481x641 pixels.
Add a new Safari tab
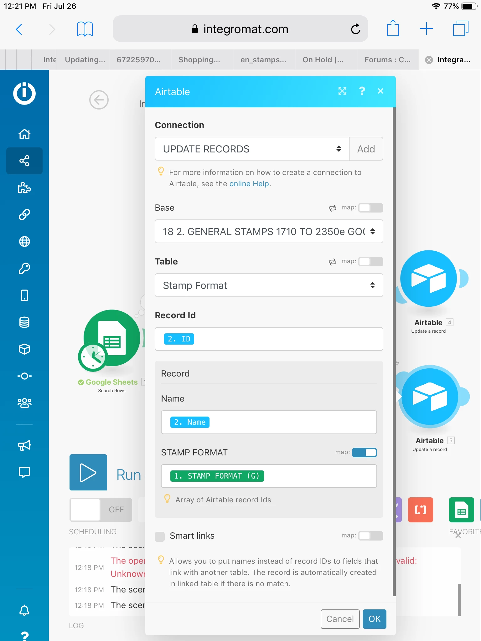coord(427,29)
